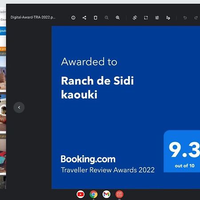Viewport: 200px width, 200px height.
Task: Click the 'Awarded to' text
Action: coord(89,62)
